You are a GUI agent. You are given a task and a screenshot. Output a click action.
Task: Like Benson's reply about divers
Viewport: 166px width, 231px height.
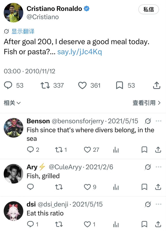pos(87,150)
